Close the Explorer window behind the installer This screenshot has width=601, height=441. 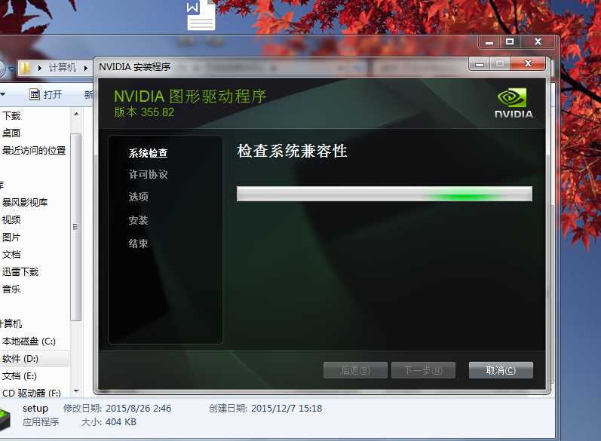538,41
